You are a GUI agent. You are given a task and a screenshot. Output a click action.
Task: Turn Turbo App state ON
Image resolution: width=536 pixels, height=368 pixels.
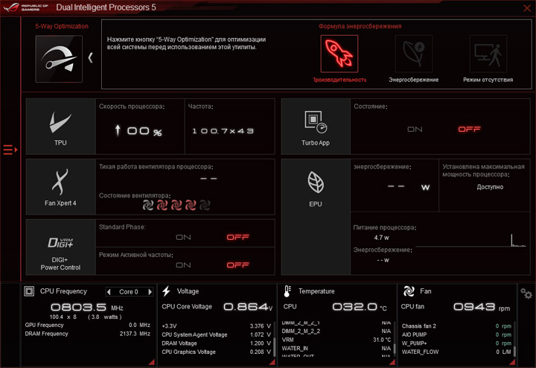[x=415, y=130]
